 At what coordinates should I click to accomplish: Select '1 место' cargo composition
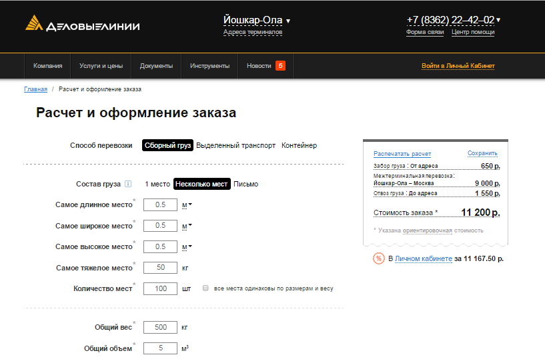pyautogui.click(x=157, y=184)
